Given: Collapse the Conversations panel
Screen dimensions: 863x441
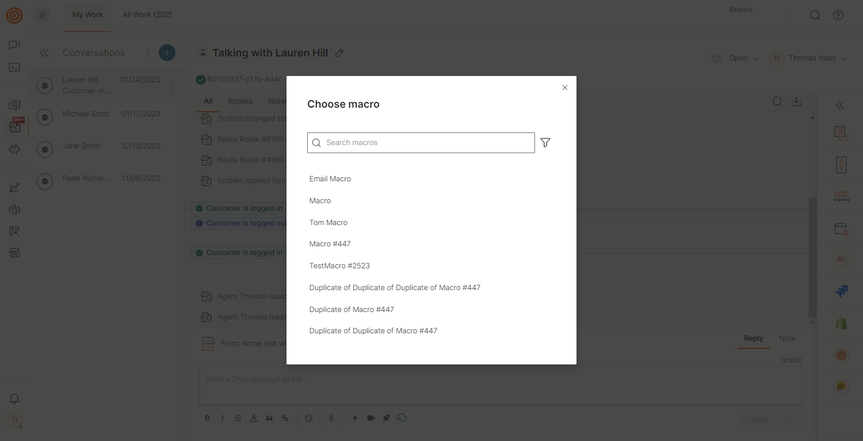Looking at the screenshot, I should pos(44,53).
